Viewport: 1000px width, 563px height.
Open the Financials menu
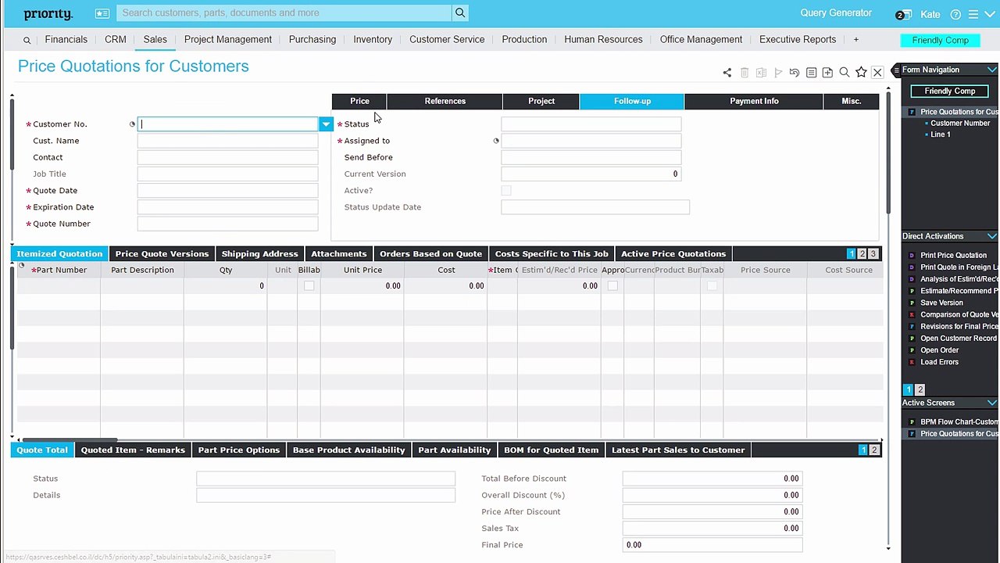point(66,39)
